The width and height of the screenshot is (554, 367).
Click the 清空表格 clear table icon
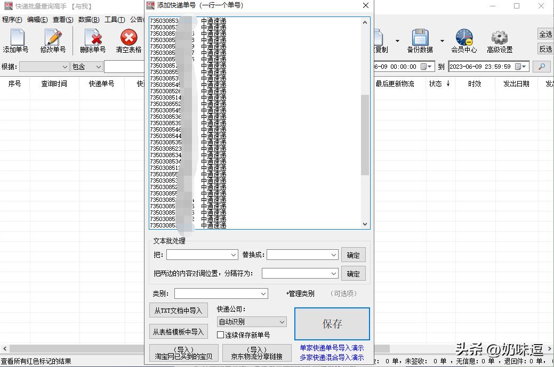click(128, 37)
